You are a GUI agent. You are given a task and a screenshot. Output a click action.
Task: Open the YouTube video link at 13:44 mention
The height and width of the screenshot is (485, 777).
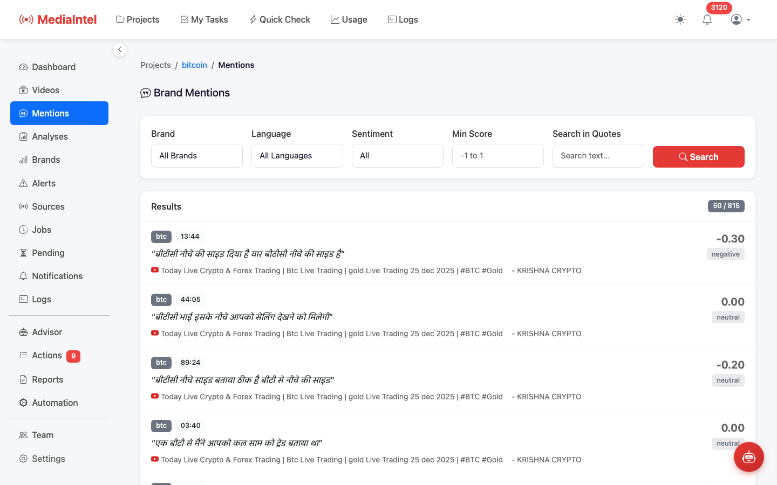(x=331, y=271)
